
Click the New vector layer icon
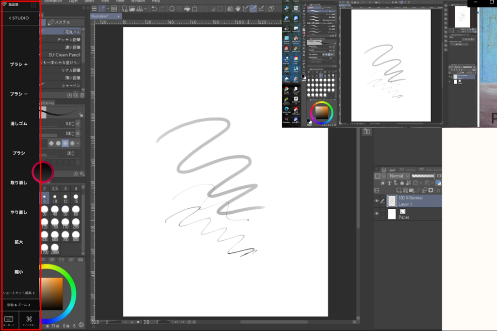405,190
